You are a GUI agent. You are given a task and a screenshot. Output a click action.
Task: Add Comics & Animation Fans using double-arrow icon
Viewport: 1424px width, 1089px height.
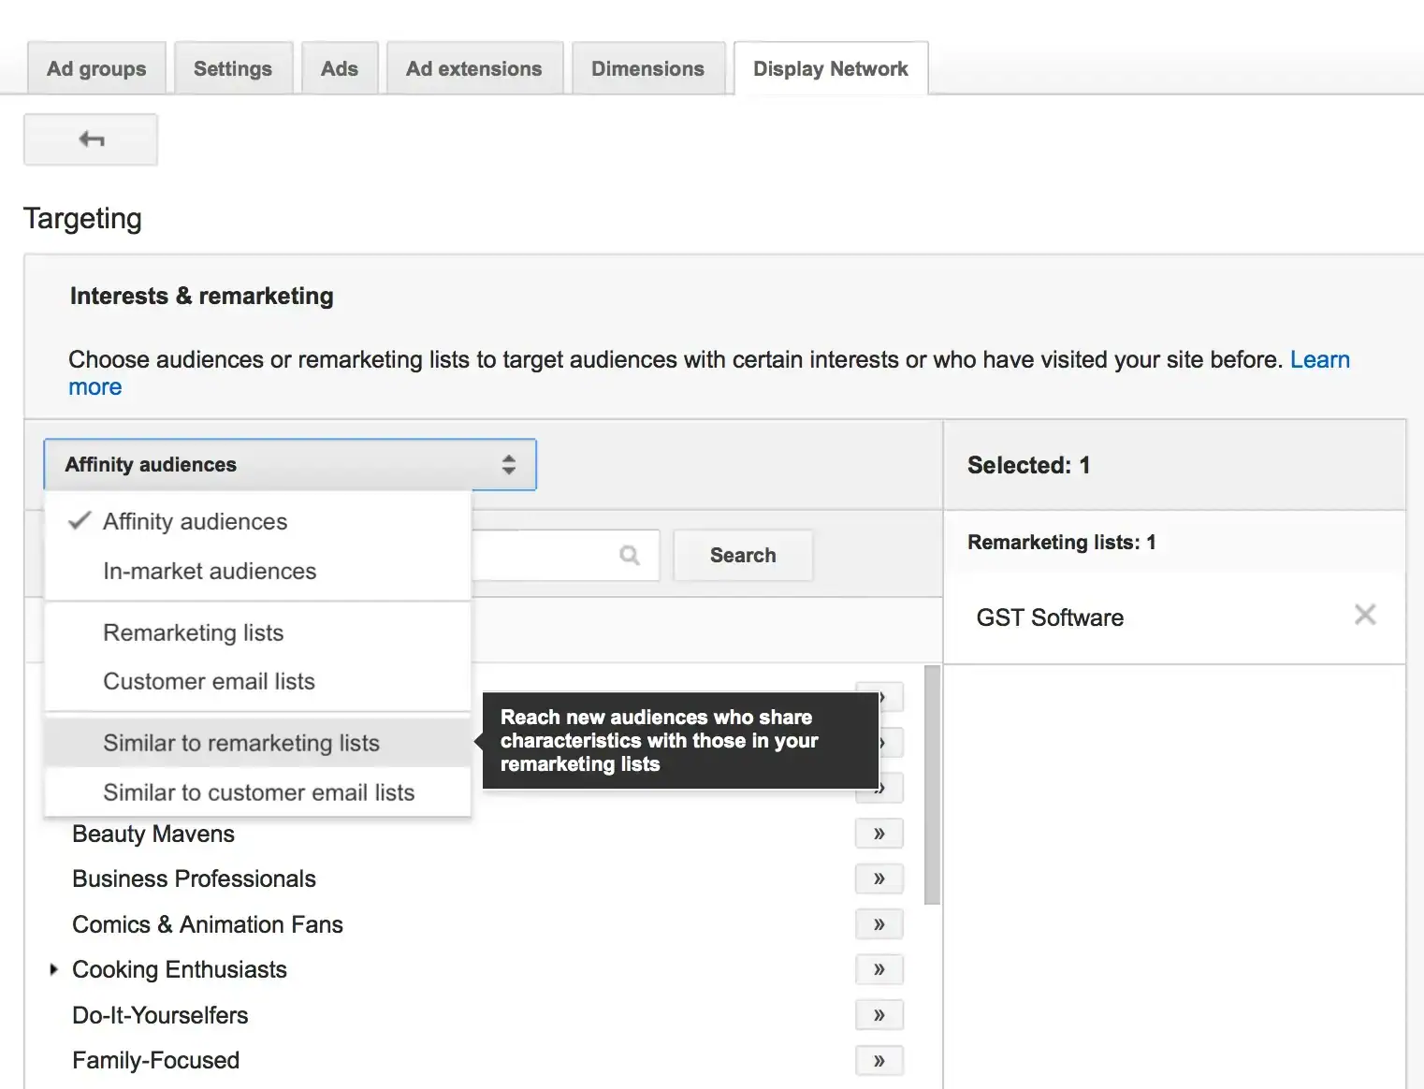coord(879,923)
